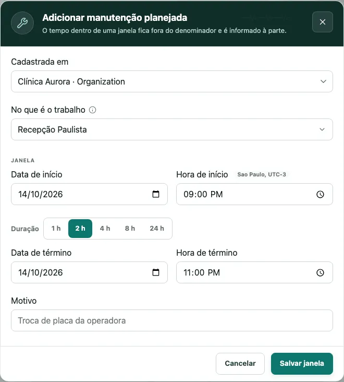Viewport: 344px width, 382px height.
Task: Click the info icon beside 'No que é o trabalho'
Action: coord(92,110)
